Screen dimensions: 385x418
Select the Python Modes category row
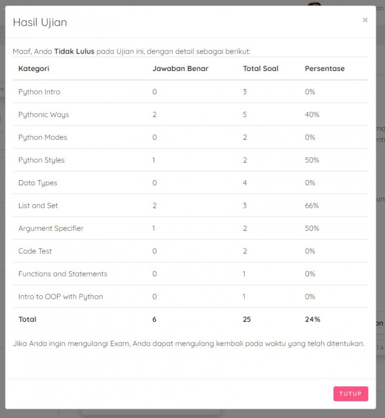coord(42,138)
